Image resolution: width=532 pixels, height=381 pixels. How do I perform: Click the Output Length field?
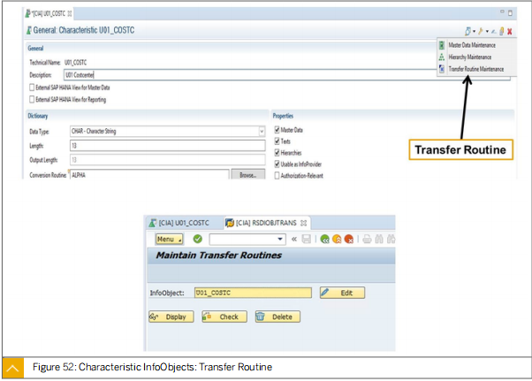pyautogui.click(x=168, y=160)
